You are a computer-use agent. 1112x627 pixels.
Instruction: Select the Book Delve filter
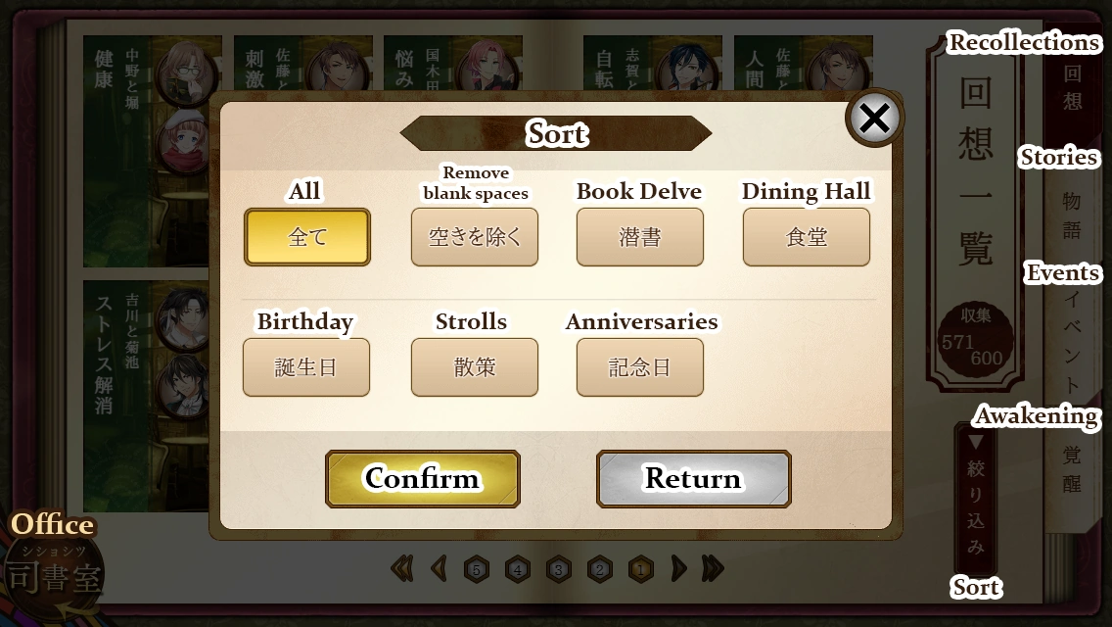639,237
